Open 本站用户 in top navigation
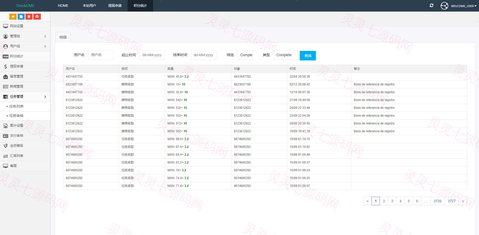This screenshot has height=235, width=479. (x=89, y=6)
